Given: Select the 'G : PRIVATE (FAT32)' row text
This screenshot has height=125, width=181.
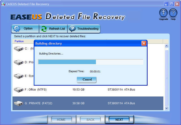Looking at the screenshot, I should coord(38,103).
